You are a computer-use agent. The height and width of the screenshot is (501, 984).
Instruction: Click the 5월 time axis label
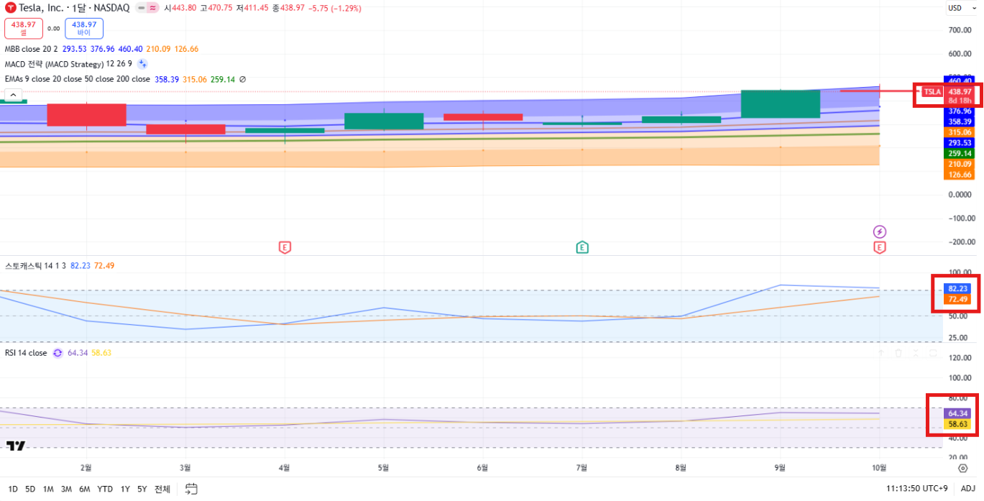[384, 468]
